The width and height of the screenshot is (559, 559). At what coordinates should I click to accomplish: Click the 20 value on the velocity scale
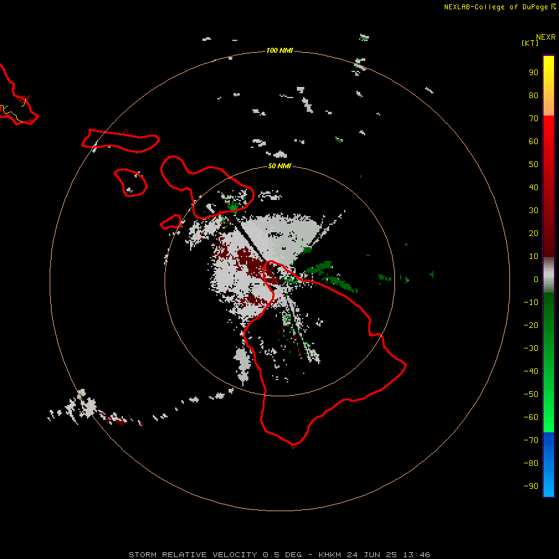click(534, 234)
